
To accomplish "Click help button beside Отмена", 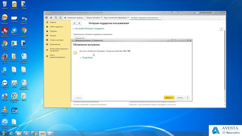I will coord(188,97).
